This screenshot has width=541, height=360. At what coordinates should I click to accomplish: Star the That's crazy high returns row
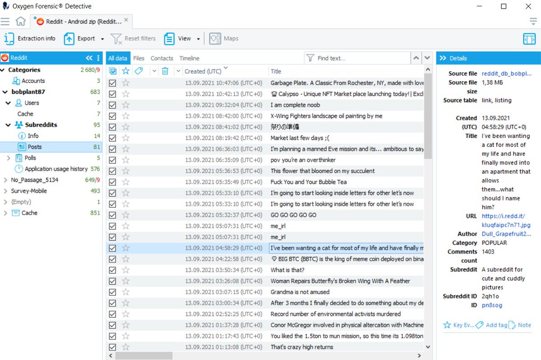(x=126, y=347)
